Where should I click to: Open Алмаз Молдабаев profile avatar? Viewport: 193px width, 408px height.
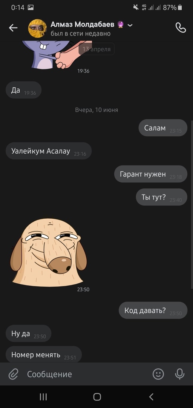click(x=37, y=28)
